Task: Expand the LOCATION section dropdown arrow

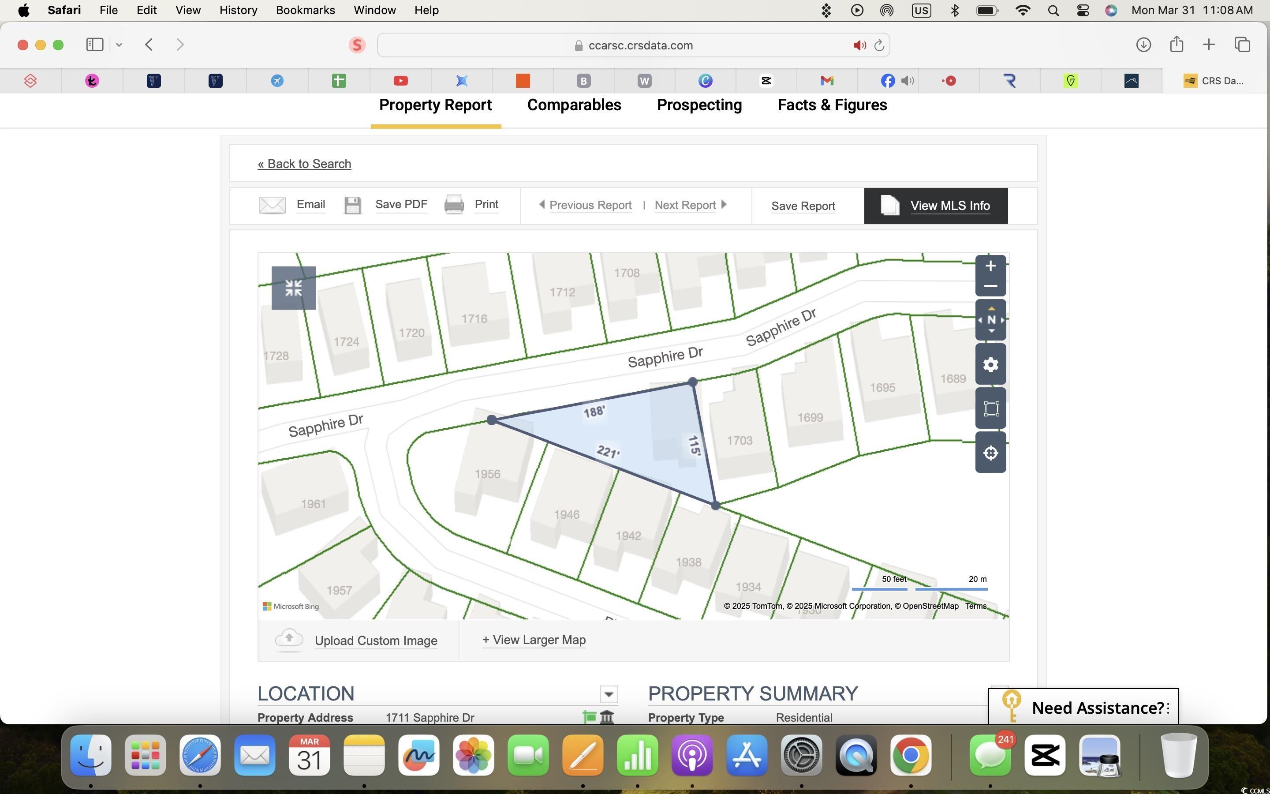Action: click(609, 694)
